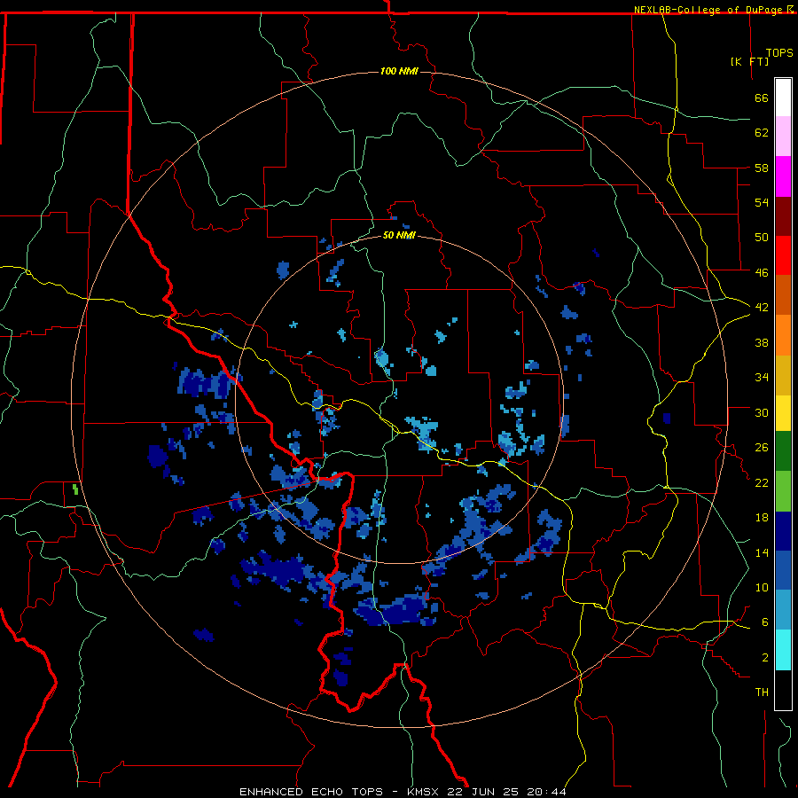798x798 pixels.
Task: Click the '2' legend value
Action: pyautogui.click(x=764, y=658)
